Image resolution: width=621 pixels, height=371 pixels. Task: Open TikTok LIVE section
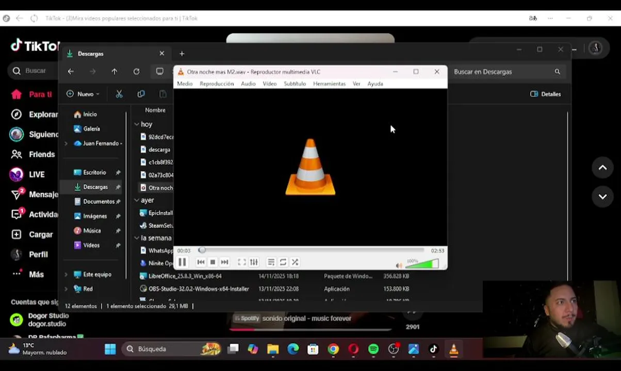[x=28, y=175]
